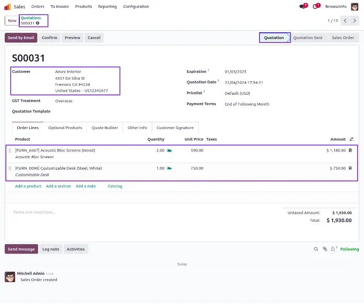The width and height of the screenshot is (364, 304).
Task: Switch to the Optional Products tab
Action: (65, 128)
